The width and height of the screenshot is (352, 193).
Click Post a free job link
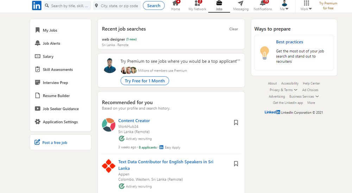[x=55, y=142]
